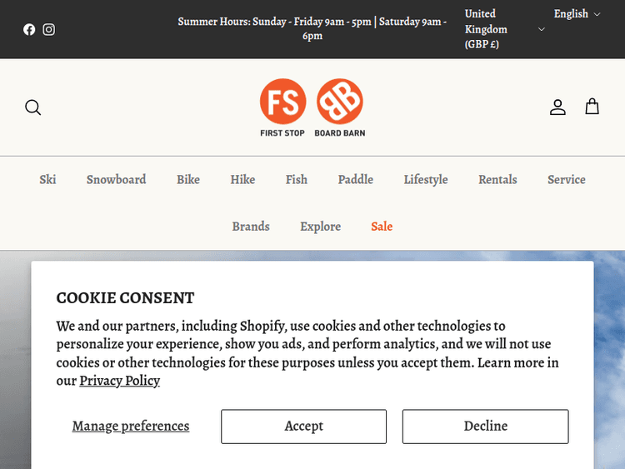
Task: Select the Bike menu item
Action: click(x=188, y=180)
